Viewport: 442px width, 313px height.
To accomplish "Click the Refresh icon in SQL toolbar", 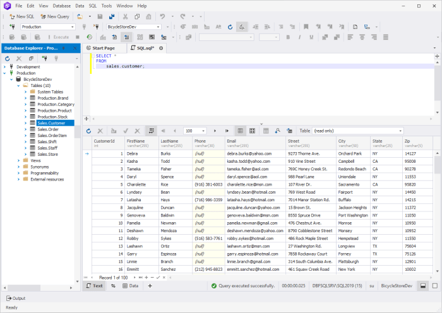I will 230,27.
